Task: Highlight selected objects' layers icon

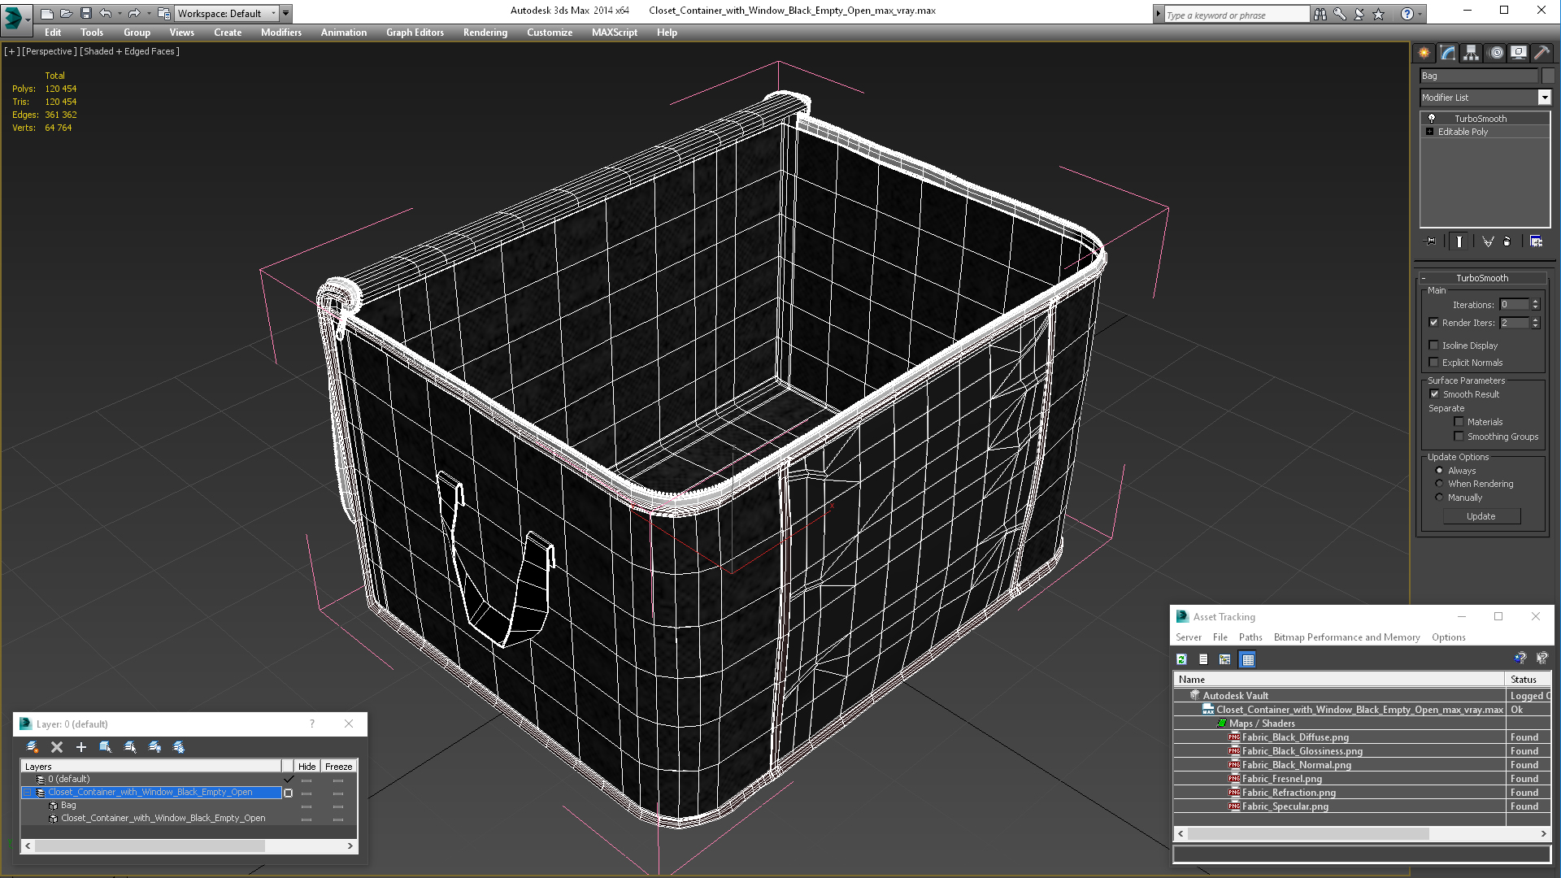Action: tap(130, 747)
